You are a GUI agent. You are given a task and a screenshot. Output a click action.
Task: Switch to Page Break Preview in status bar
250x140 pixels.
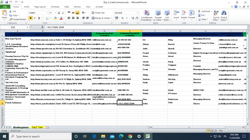click(215, 131)
